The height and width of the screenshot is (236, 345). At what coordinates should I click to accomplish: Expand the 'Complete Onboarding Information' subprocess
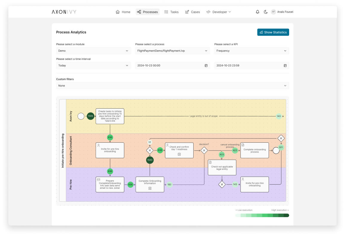point(150,189)
